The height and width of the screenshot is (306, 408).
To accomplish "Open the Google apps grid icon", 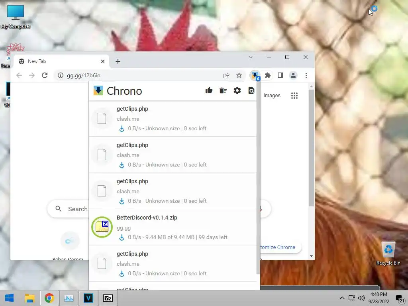I will [x=294, y=96].
